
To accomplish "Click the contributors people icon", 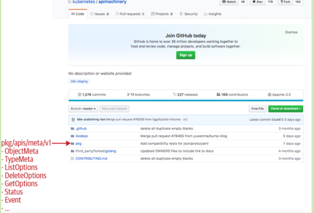I will point(218,94).
